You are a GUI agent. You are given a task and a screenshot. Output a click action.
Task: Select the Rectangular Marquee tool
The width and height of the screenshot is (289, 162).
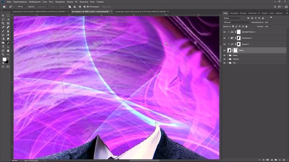coord(8,15)
